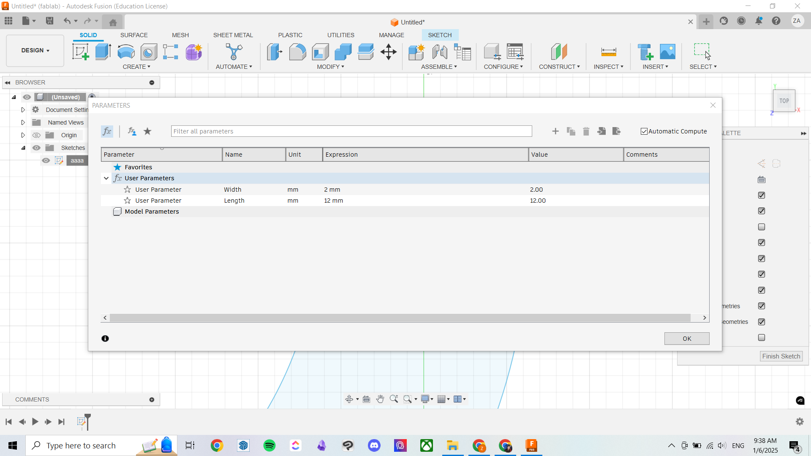
Task: Open the Automate tool icon
Action: [234, 52]
